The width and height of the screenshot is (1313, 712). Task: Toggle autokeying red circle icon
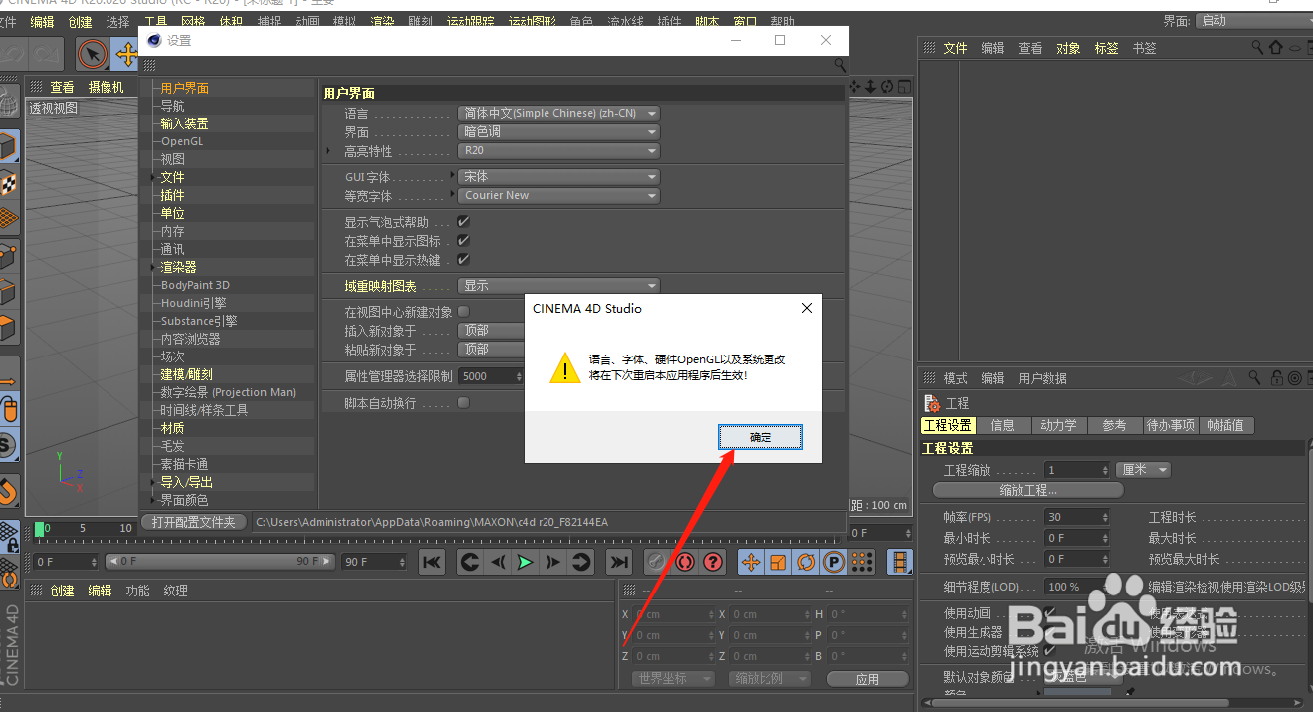point(684,562)
